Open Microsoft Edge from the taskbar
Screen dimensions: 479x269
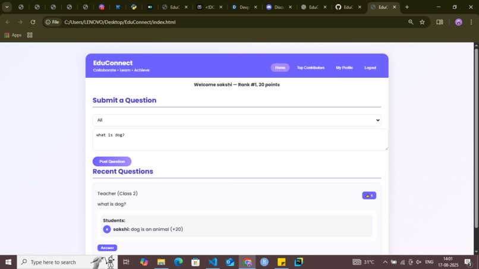[x=178, y=262]
